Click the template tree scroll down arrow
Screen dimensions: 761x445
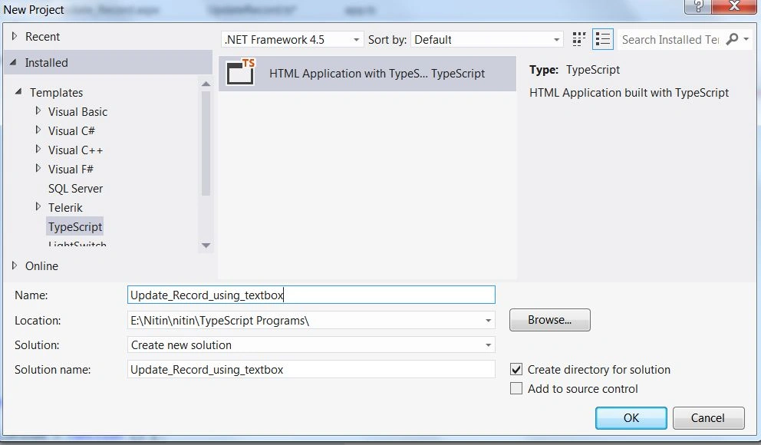click(x=206, y=246)
